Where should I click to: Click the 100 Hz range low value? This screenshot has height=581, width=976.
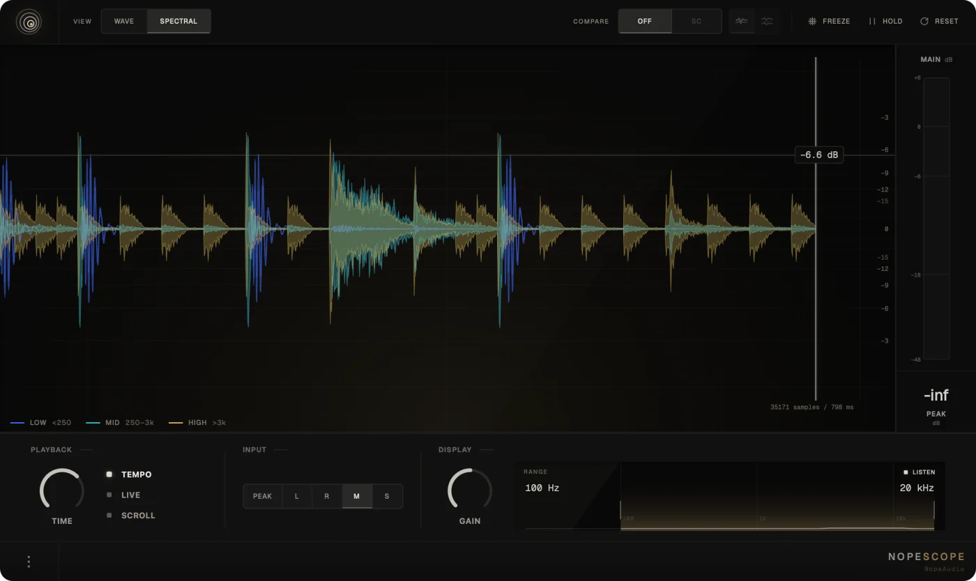tap(542, 488)
